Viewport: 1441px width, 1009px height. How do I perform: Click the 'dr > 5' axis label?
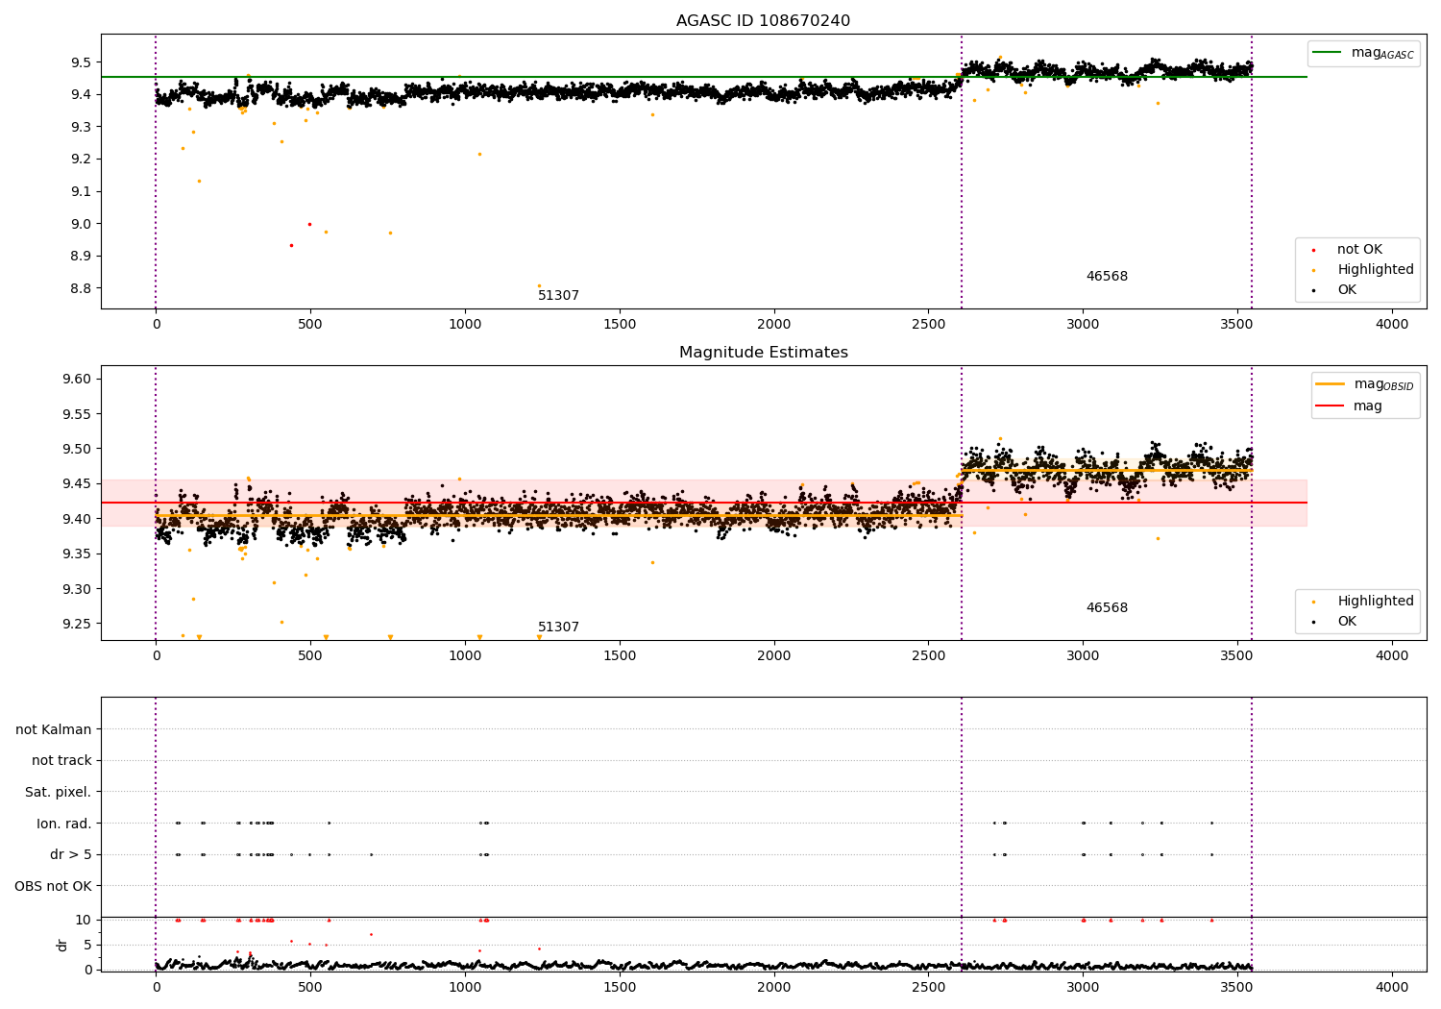tap(71, 855)
